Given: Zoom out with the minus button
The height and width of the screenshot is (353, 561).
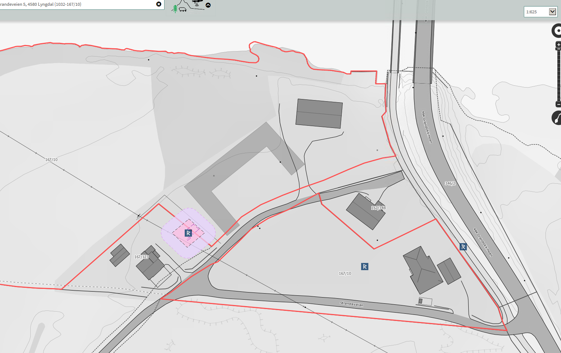Looking at the screenshot, I should coord(558,104).
